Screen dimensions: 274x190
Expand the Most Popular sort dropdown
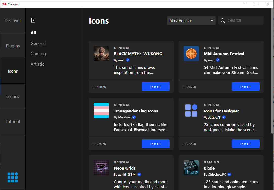pyautogui.click(x=191, y=21)
